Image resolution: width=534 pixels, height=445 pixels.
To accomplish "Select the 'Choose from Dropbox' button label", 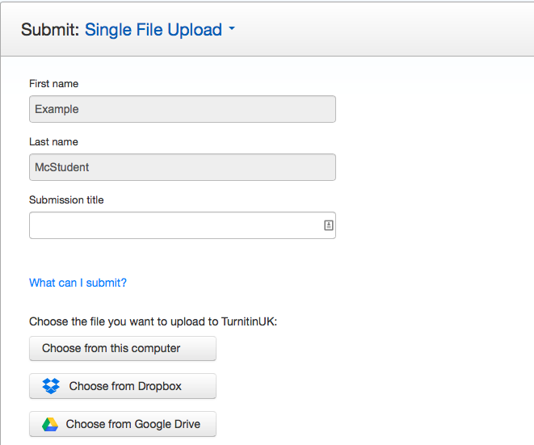I will pyautogui.click(x=125, y=386).
